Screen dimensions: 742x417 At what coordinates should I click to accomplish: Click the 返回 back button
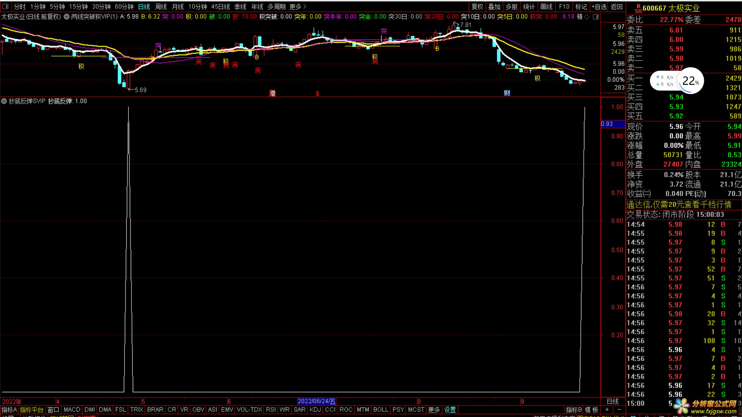coord(617,7)
